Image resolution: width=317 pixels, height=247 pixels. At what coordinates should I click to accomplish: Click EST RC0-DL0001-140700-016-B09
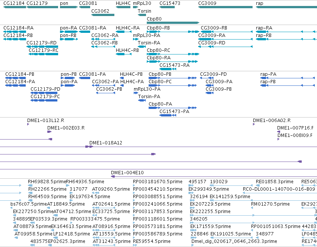[x=280, y=193]
